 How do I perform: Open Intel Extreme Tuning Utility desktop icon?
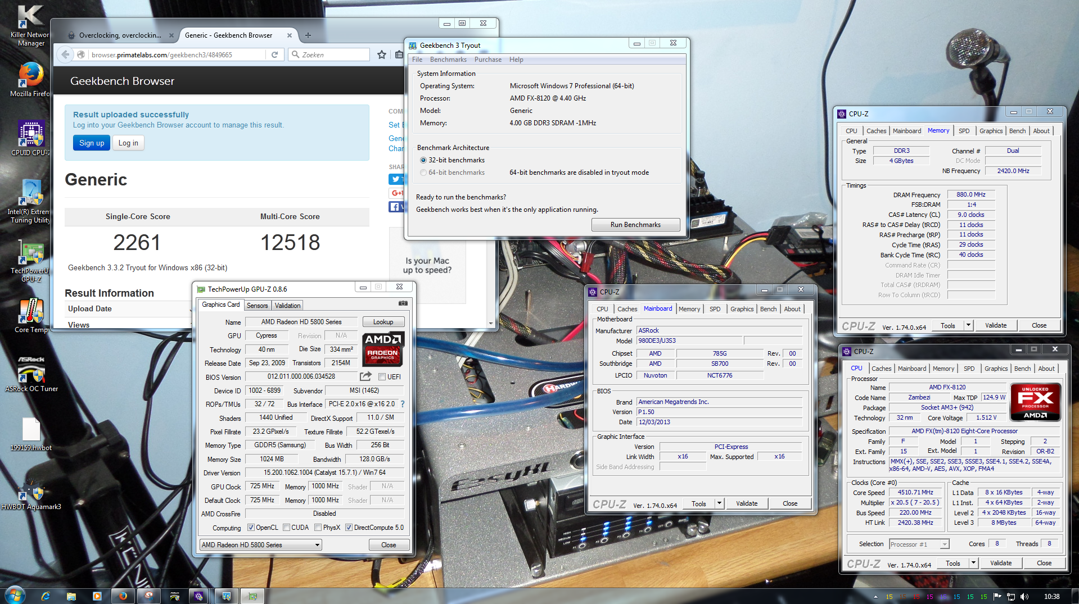(30, 201)
